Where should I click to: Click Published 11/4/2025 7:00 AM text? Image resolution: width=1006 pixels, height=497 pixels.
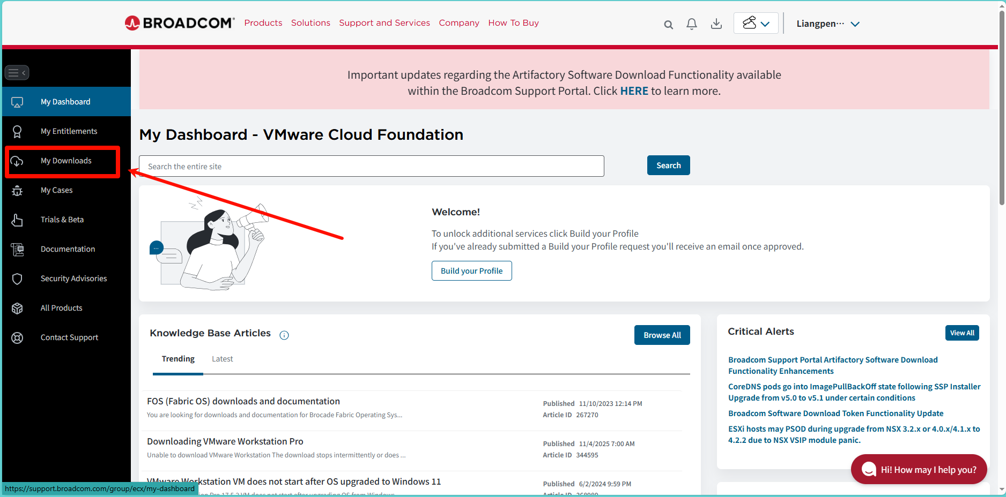(x=589, y=444)
